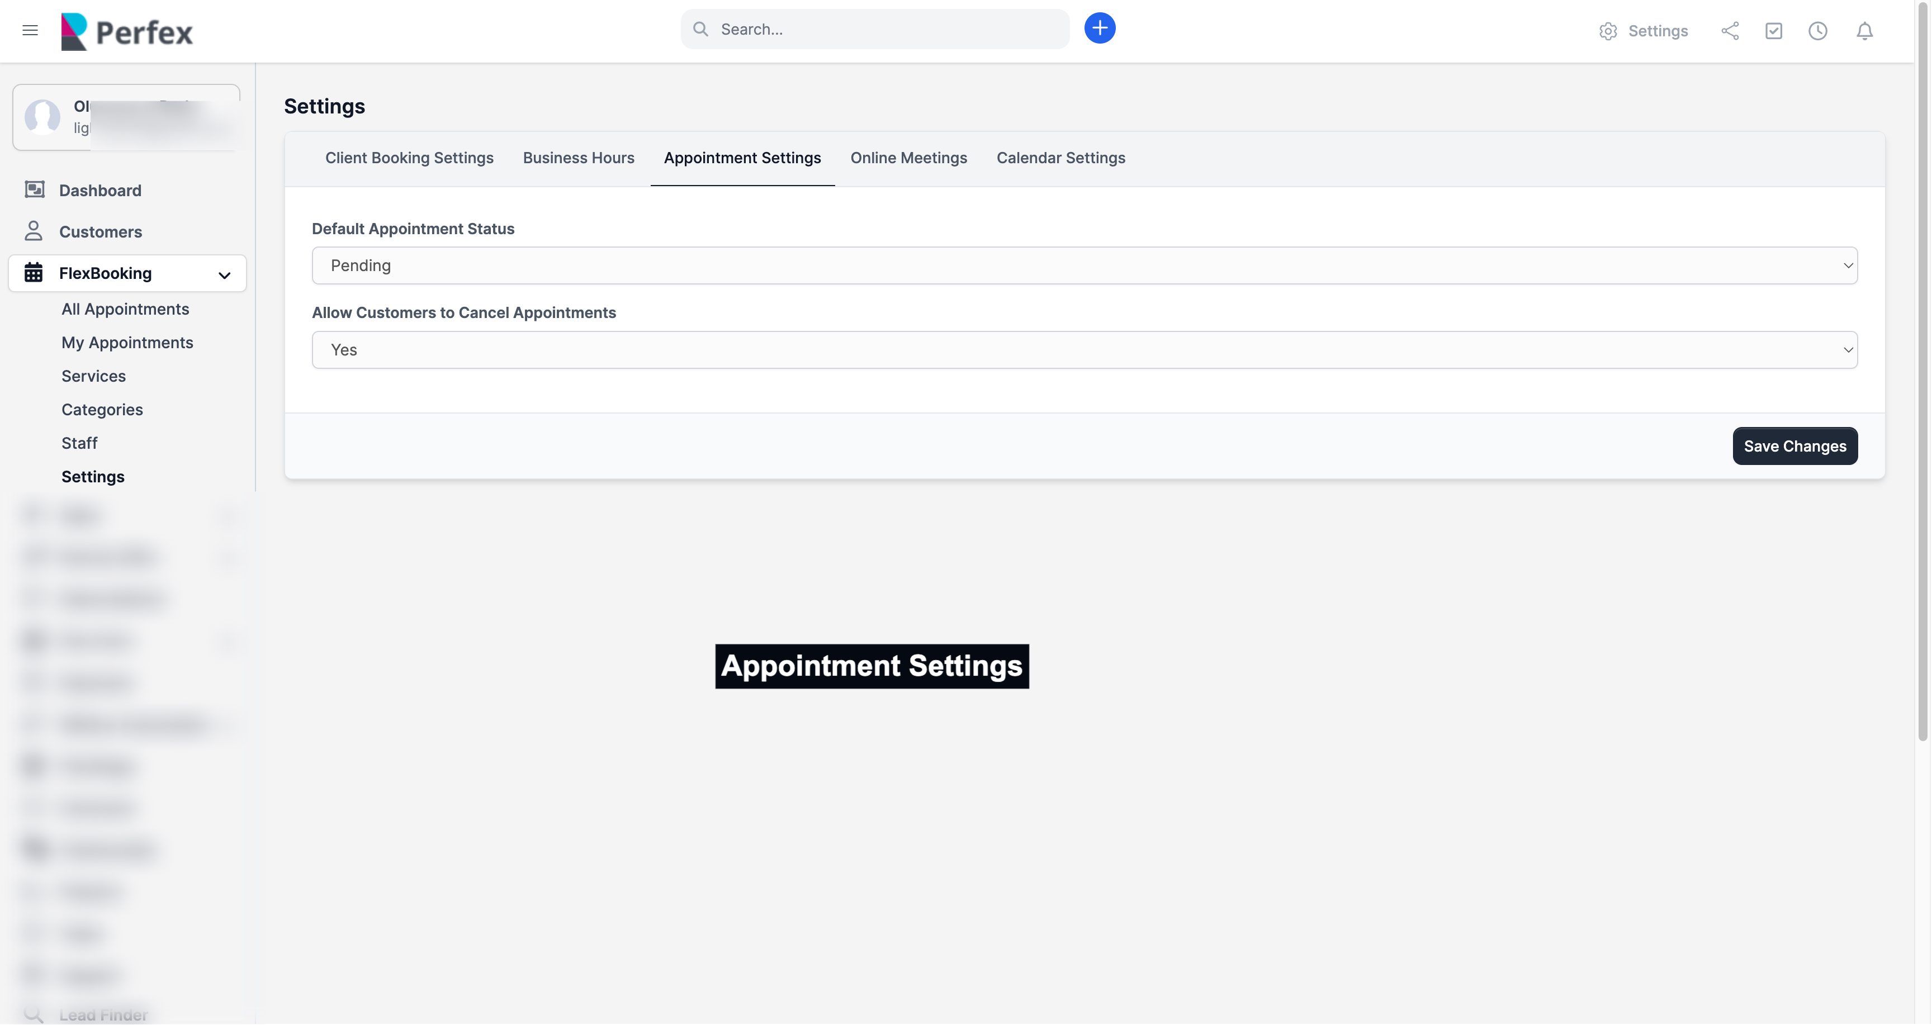Open the clock timers icon
This screenshot has width=1932, height=1025.
pos(1817,31)
